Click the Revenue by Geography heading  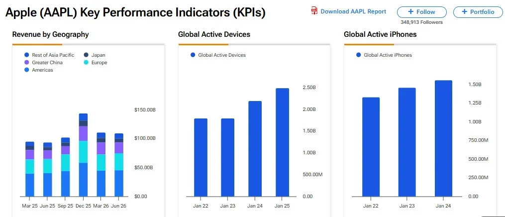[x=51, y=34]
